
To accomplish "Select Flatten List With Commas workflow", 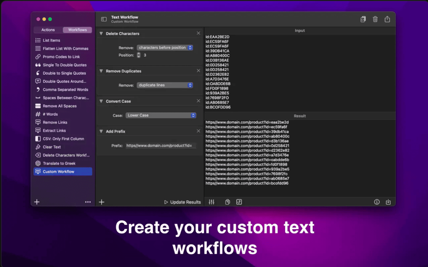I will click(63, 48).
